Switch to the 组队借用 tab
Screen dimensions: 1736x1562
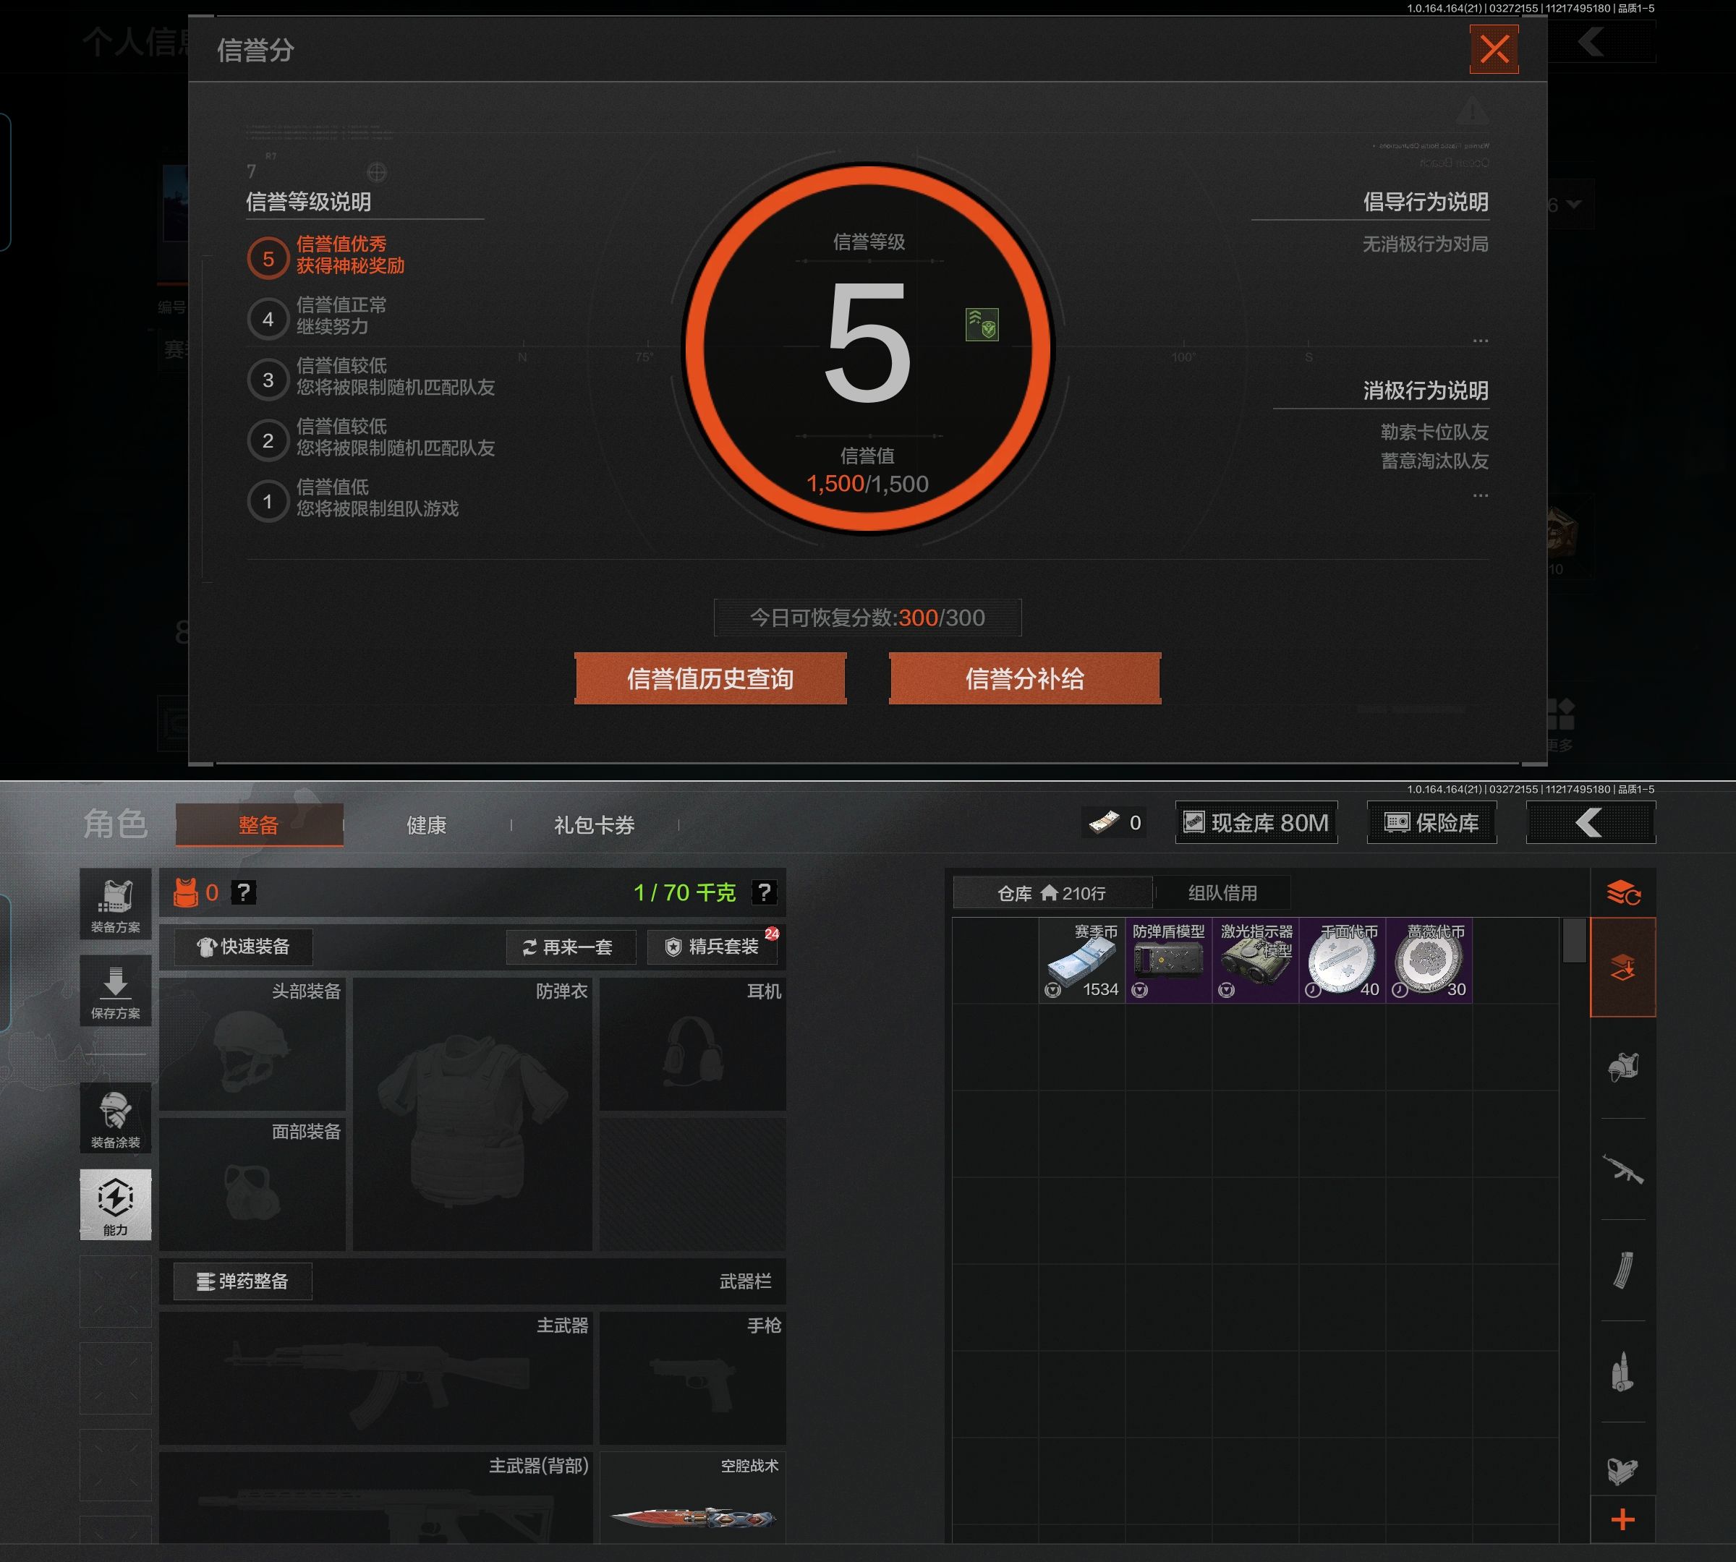pyautogui.click(x=1222, y=892)
